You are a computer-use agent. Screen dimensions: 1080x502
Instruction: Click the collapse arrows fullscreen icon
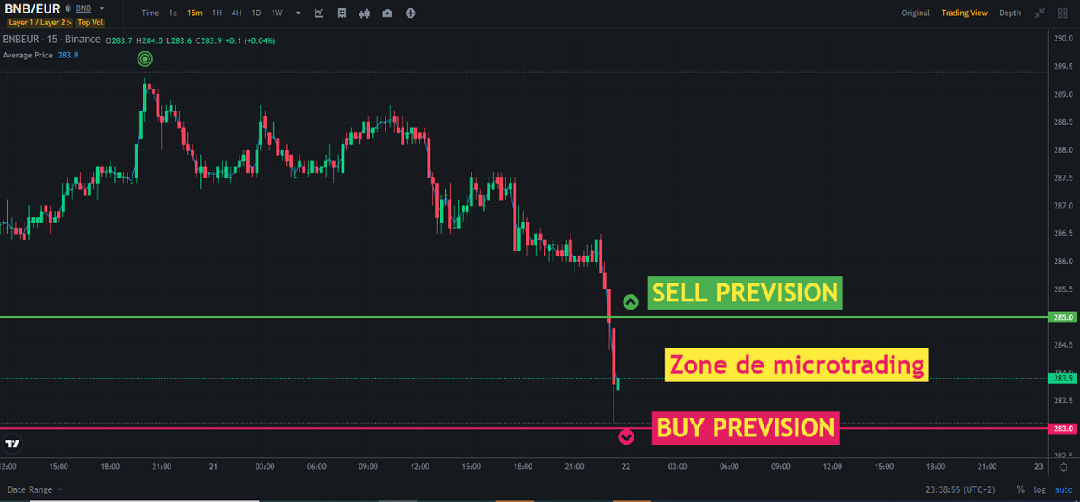point(1040,13)
